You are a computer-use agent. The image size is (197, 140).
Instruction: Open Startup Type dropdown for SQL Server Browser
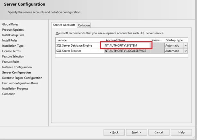coord(185,51)
